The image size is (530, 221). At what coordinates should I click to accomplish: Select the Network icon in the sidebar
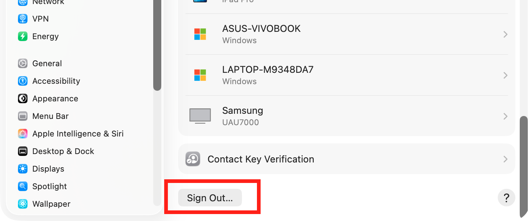[x=22, y=2]
